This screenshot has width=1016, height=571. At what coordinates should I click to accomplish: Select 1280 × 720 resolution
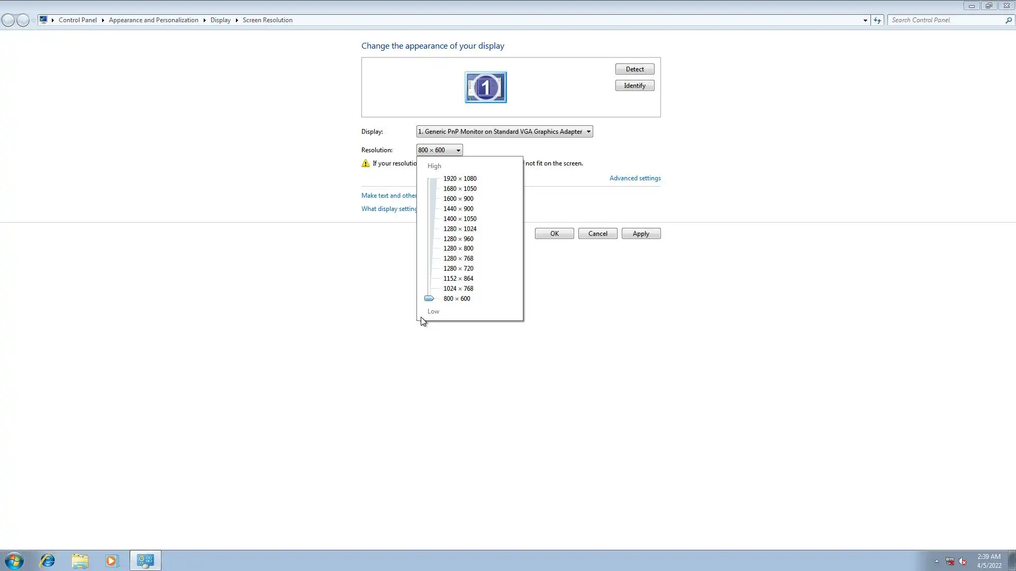click(458, 269)
